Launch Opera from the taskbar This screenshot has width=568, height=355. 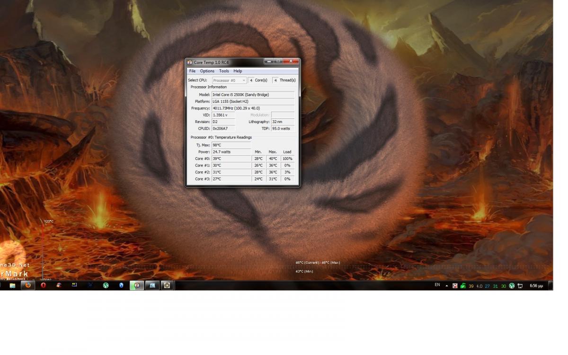point(43,285)
